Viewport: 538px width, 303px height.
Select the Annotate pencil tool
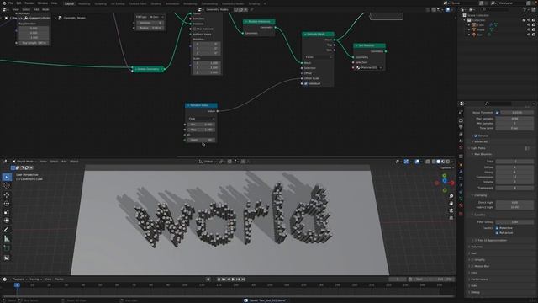7,230
